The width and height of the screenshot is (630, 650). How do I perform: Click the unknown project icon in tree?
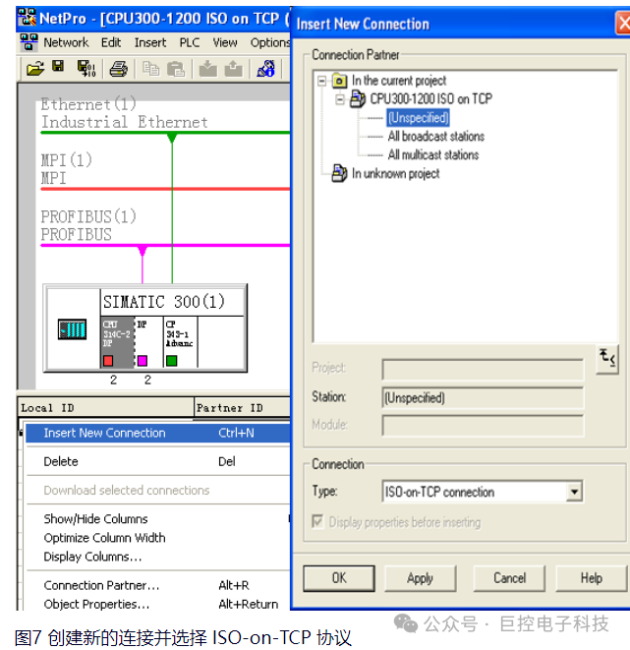339,173
